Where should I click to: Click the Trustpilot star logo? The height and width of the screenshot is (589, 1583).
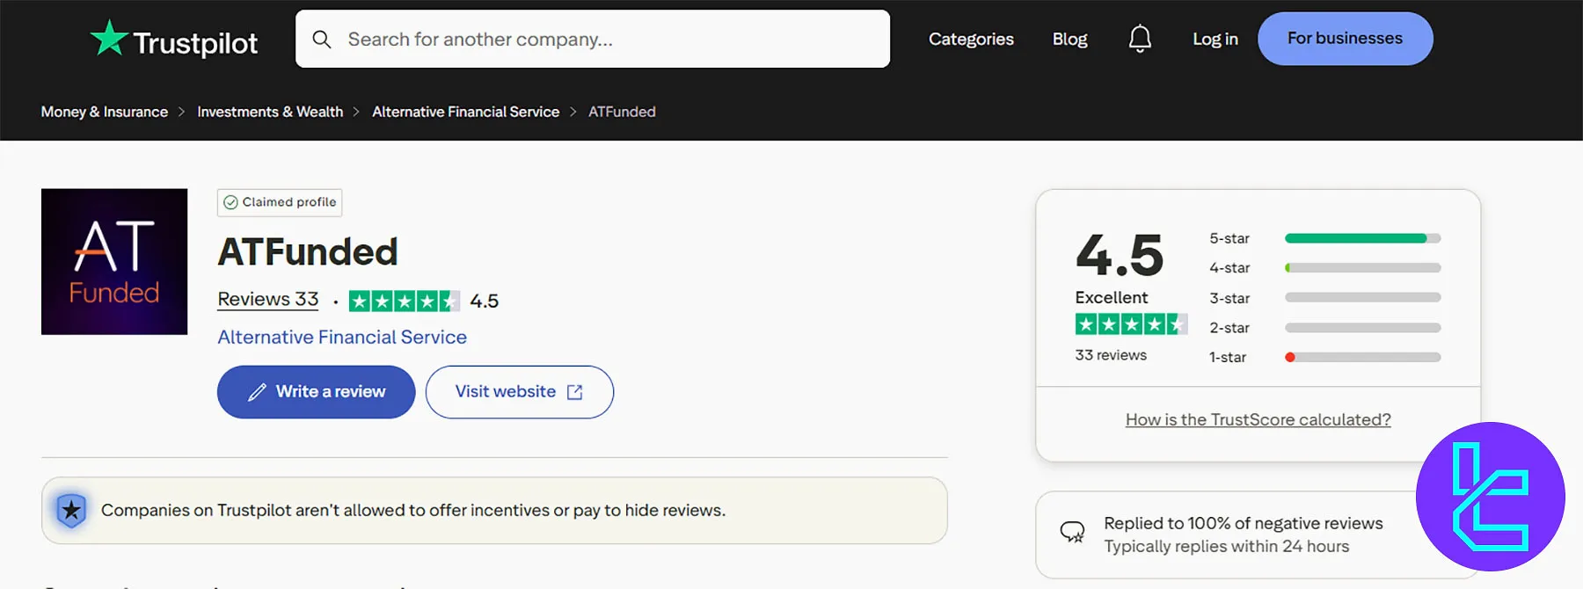coord(109,39)
